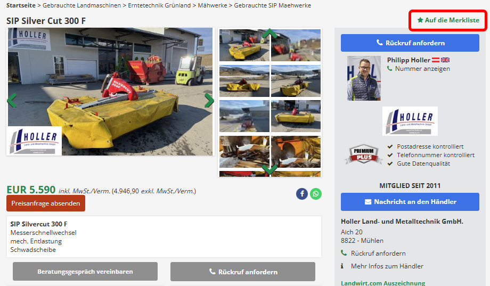This screenshot has width=490, height=286.
Task: Share listing on Facebook icon
Action: pos(302,194)
